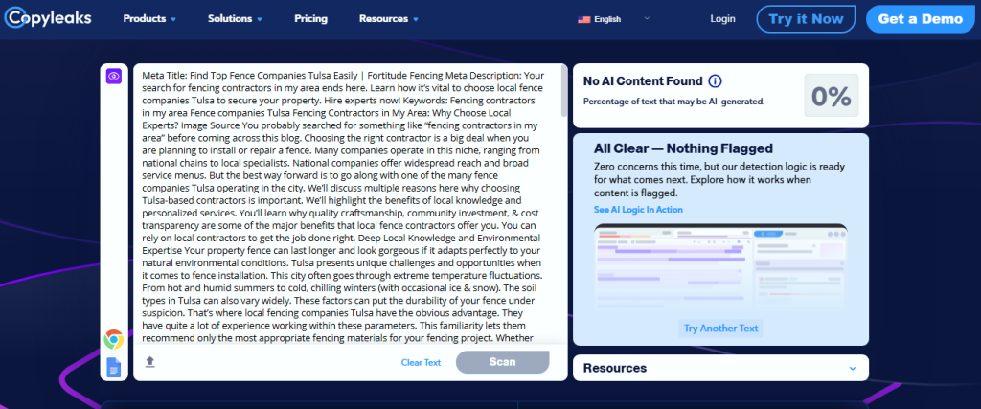Expand the Solutions menu
Screen dimensions: 981x409
click(x=235, y=19)
